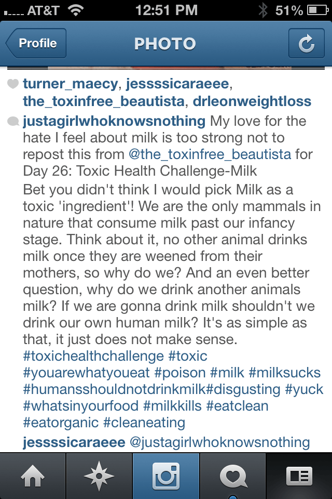Tap justagirlwhoknowsnothing username on caption
332x499 pixels.
[114, 122]
